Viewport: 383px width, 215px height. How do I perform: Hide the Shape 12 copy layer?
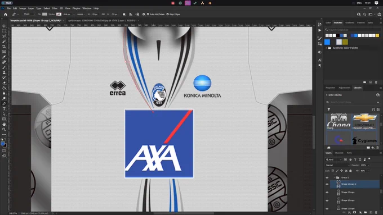point(327,200)
